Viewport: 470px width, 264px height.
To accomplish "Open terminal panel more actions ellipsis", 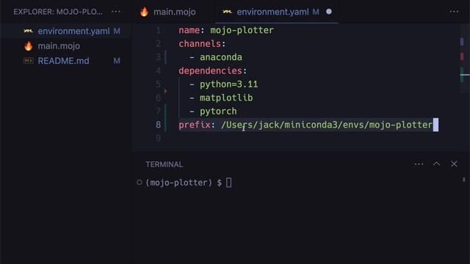I will [419, 164].
